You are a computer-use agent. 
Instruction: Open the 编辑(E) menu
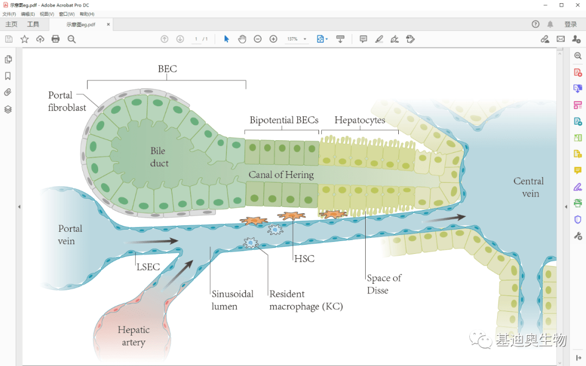[x=28, y=14]
